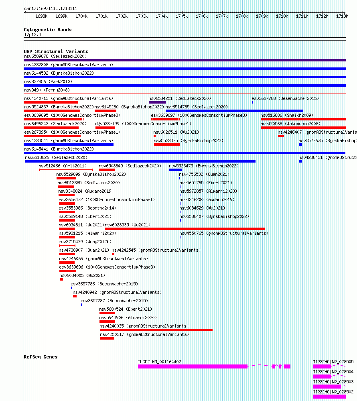Image resolution: width=357 pixels, height=401 pixels.
Task: Click nsv6496243 (Sedlazeck2020) label
Action: click(x=55, y=124)
